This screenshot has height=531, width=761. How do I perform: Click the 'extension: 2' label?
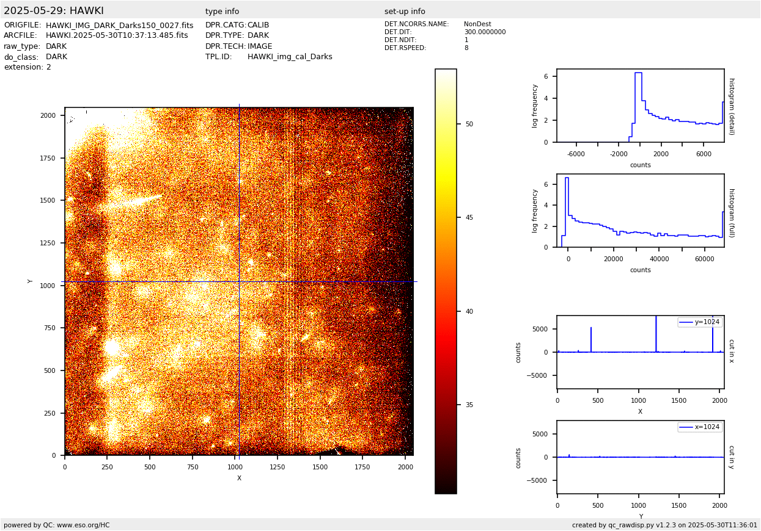coord(28,67)
